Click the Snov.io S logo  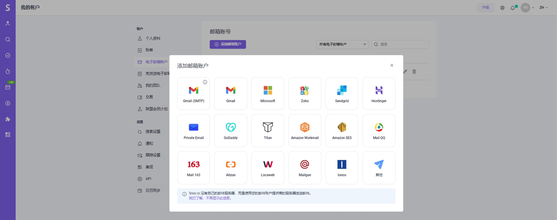[8, 8]
